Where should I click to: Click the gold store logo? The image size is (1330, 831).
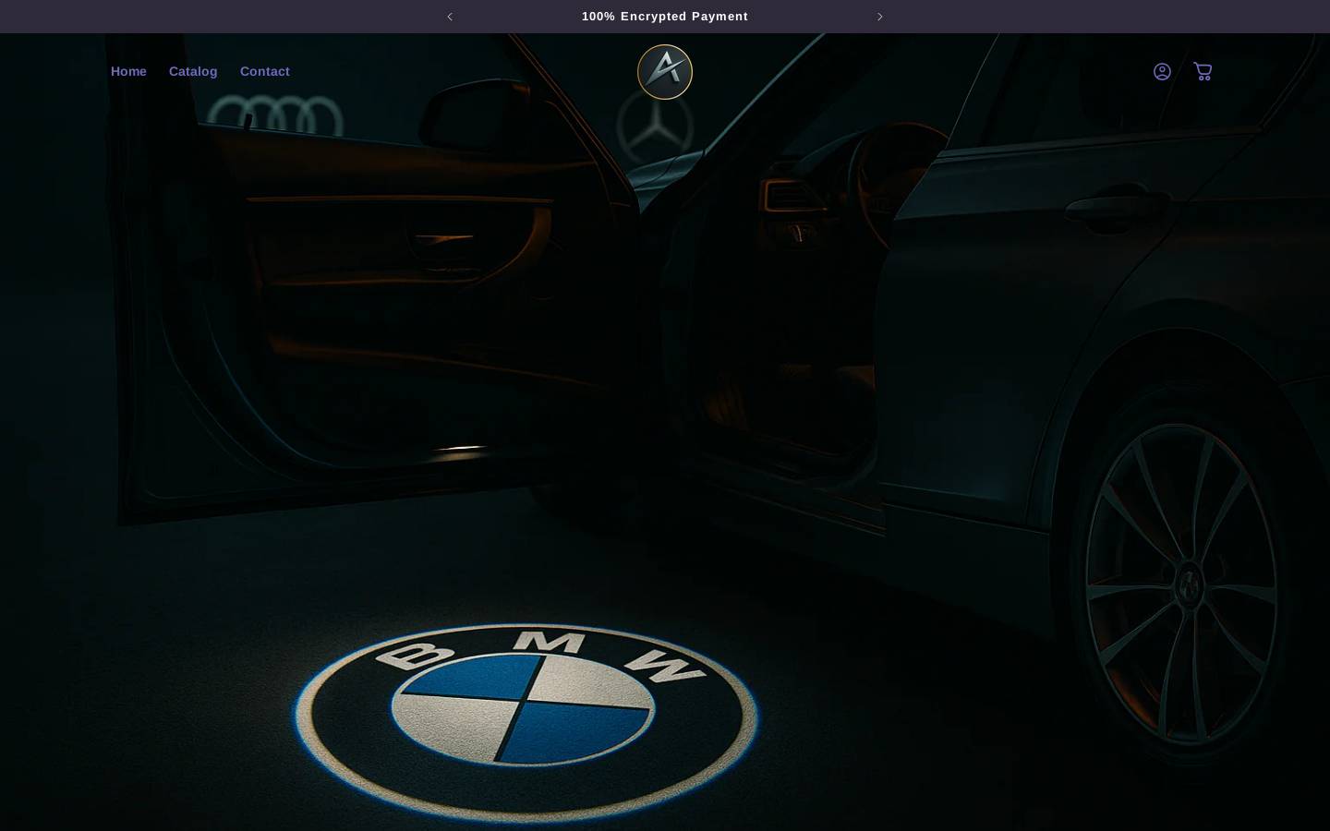point(665,72)
